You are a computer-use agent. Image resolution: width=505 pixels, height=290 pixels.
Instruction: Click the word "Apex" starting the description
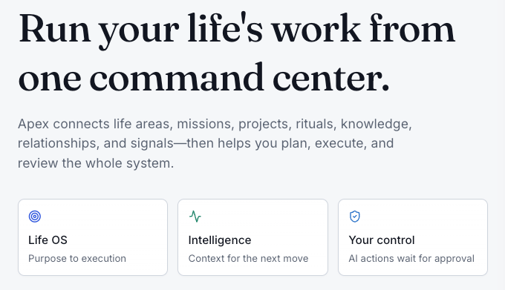click(33, 124)
